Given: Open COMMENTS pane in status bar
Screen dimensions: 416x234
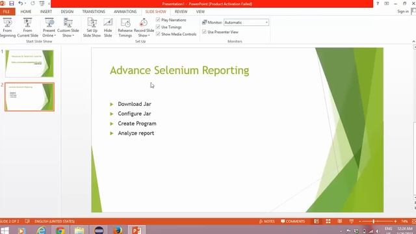Looking at the screenshot, I should (293, 221).
